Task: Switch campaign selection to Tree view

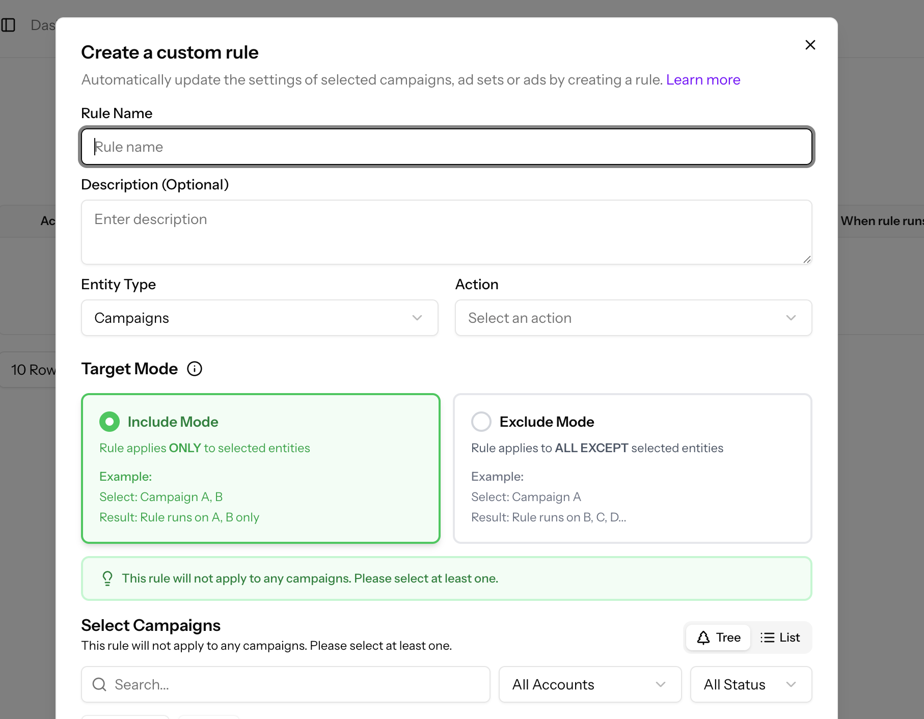Action: pos(718,637)
